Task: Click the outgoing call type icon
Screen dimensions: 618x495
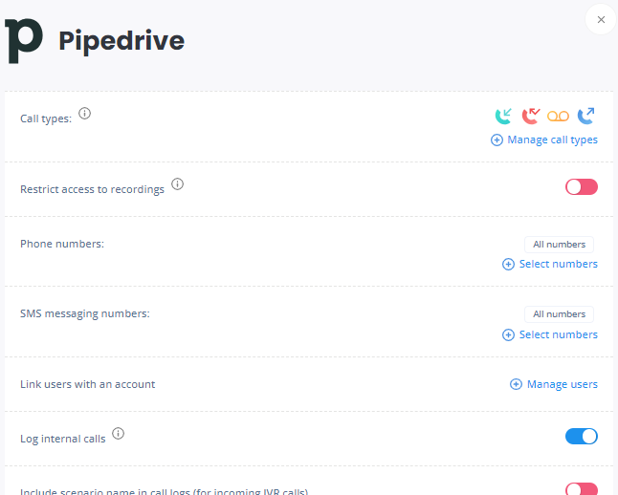Action: pyautogui.click(x=586, y=117)
